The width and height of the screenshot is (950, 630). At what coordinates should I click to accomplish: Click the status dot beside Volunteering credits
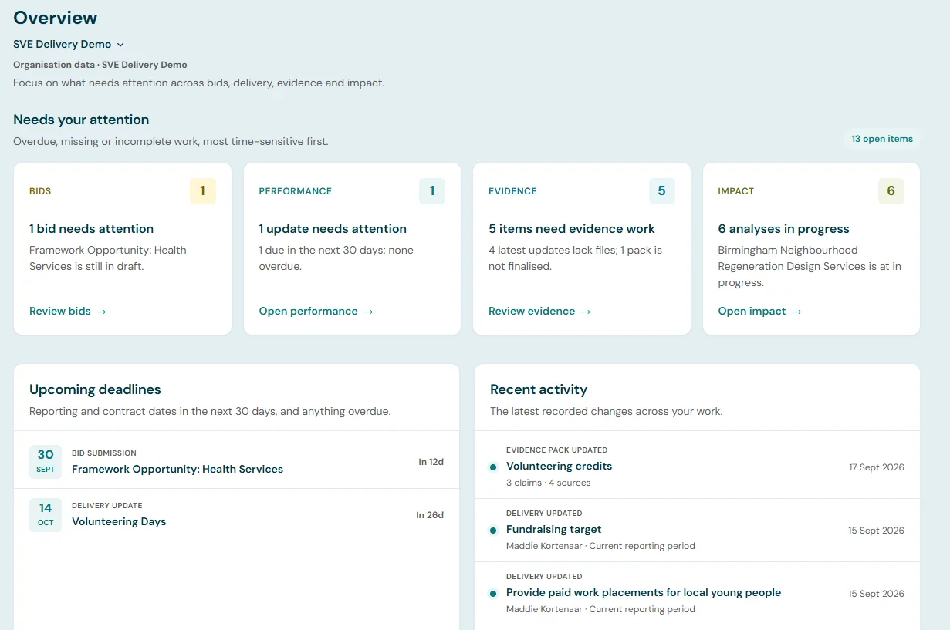[x=493, y=467]
